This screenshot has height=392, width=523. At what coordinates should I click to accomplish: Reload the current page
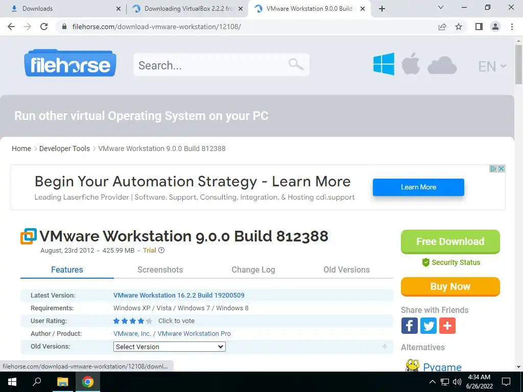point(44,27)
